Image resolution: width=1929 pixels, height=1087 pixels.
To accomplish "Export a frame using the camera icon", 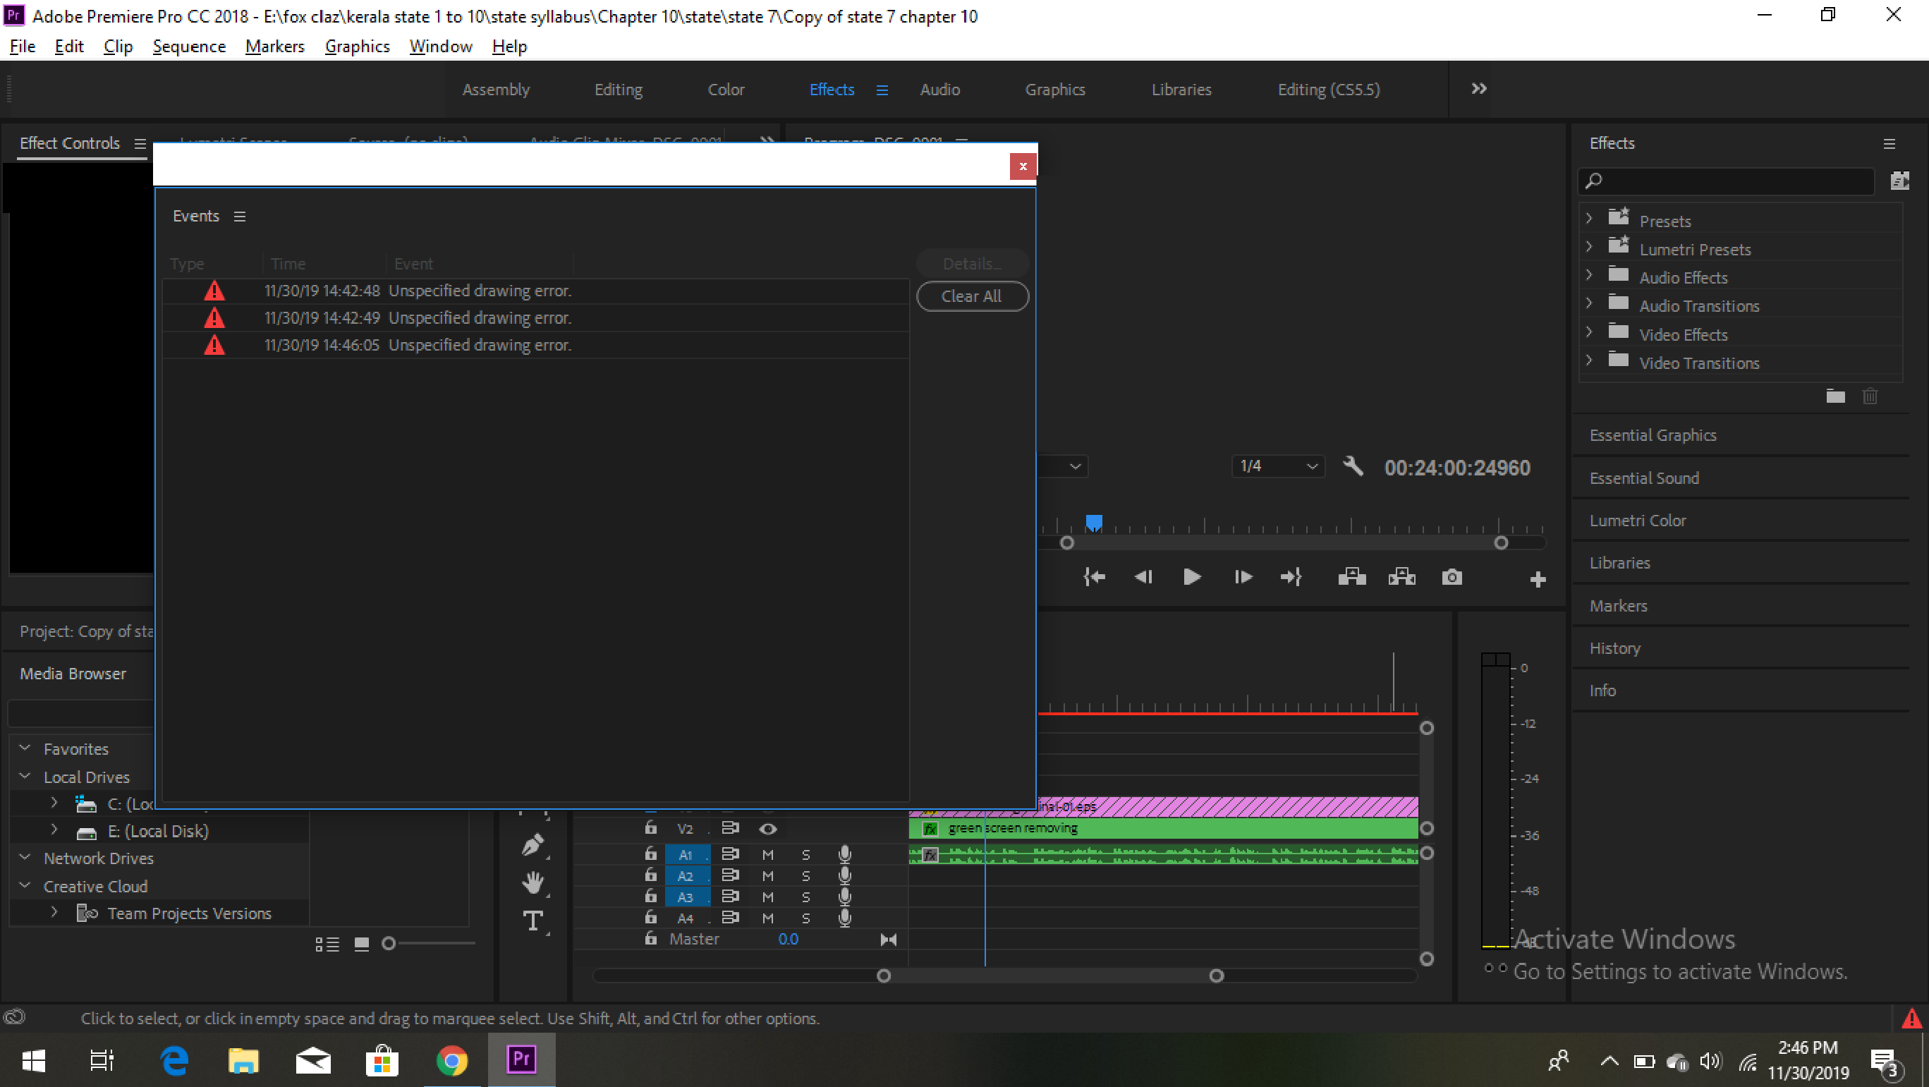I will pyautogui.click(x=1452, y=577).
